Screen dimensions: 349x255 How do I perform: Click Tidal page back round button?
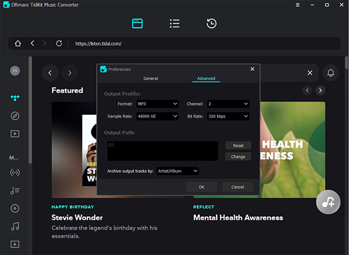point(50,73)
